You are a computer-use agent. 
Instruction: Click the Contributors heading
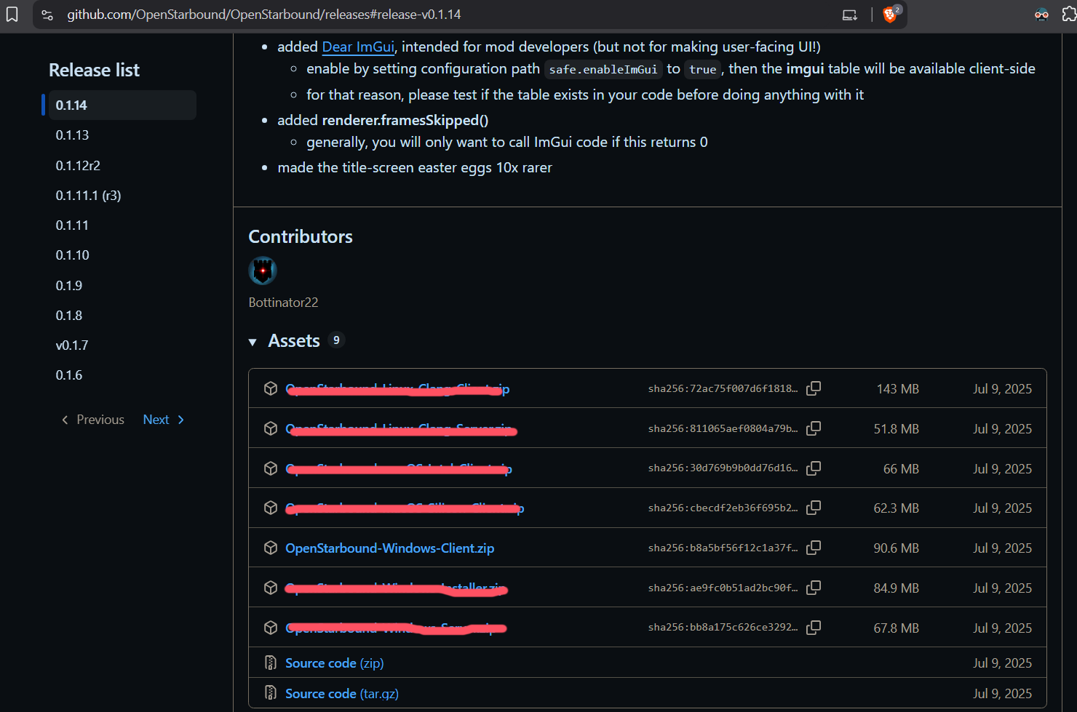point(301,236)
